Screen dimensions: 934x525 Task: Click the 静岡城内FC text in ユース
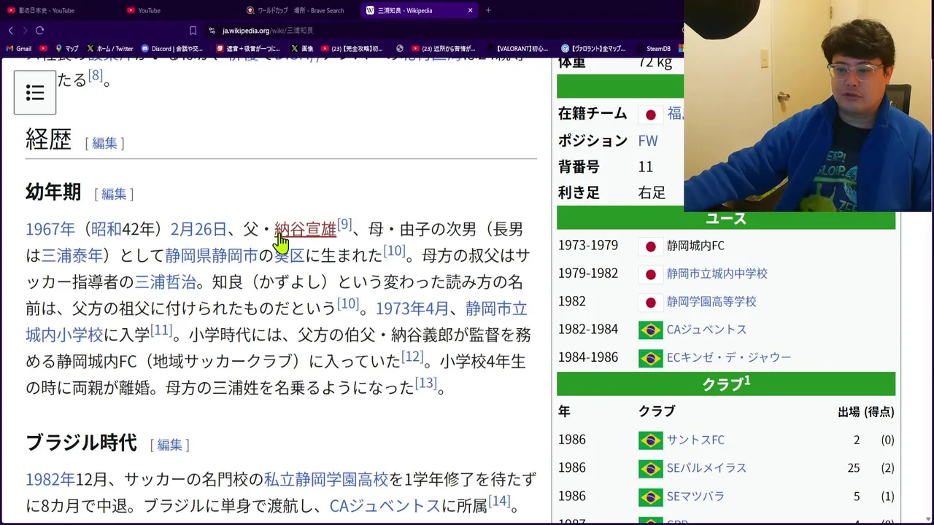click(x=695, y=246)
